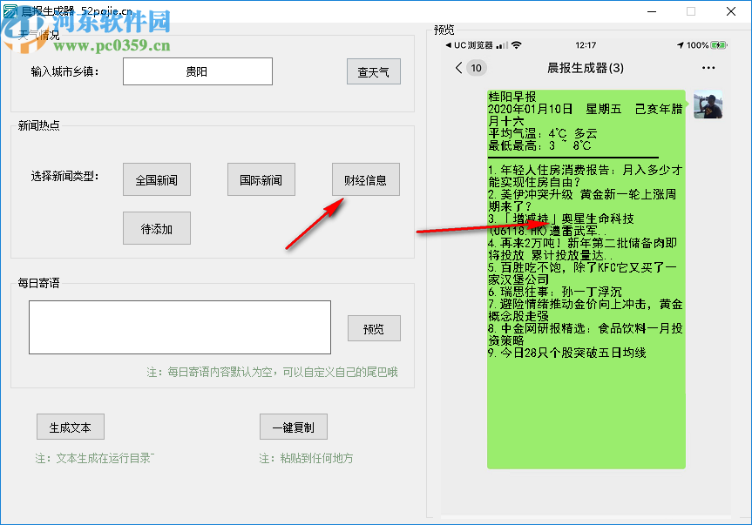Select the 国际新闻 news type button
Viewport: 752px width, 525px height.
[x=261, y=179]
